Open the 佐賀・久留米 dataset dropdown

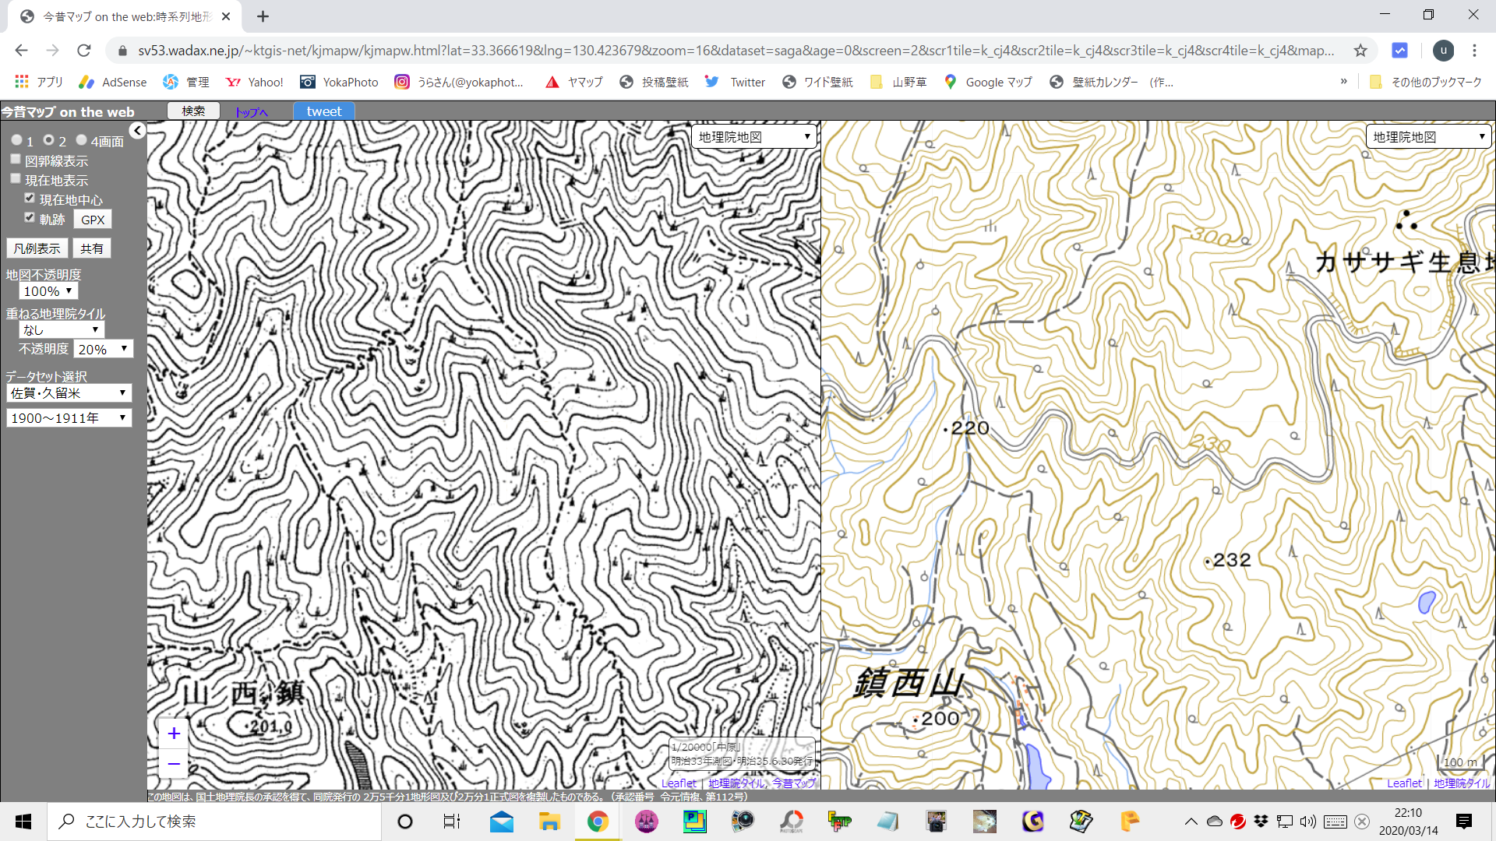click(x=69, y=393)
